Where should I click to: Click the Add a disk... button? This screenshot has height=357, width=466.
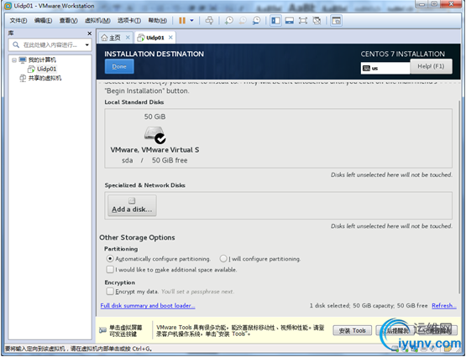pyautogui.click(x=132, y=205)
